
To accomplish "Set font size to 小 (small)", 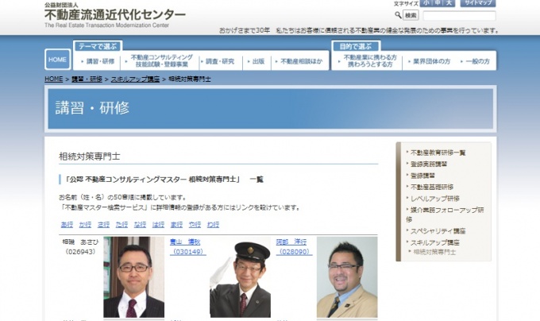I will coord(426,3).
